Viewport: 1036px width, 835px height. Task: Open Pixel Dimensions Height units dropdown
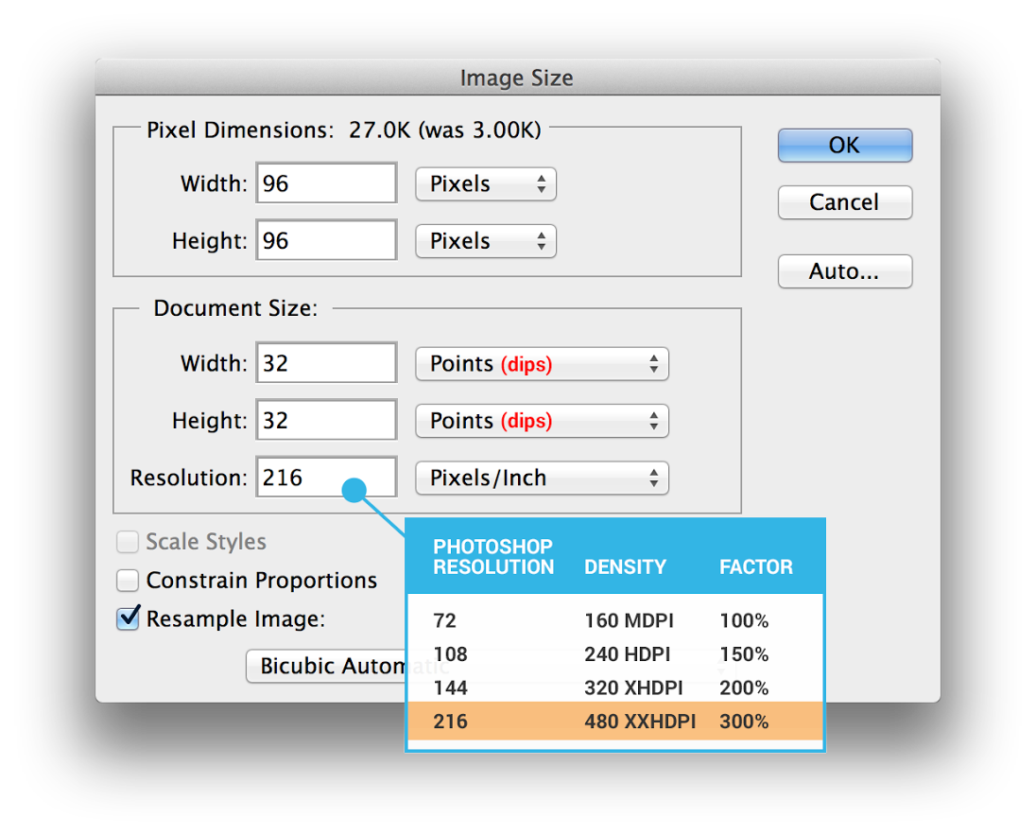coord(486,241)
